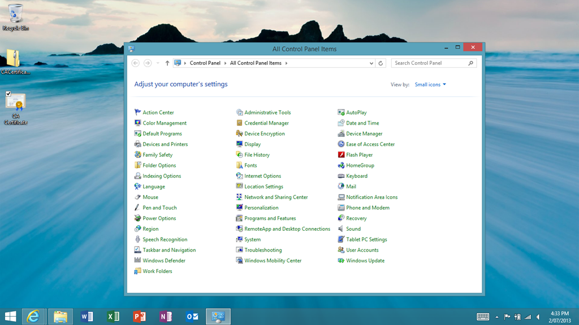Click the Windows Defender icon

click(x=137, y=261)
